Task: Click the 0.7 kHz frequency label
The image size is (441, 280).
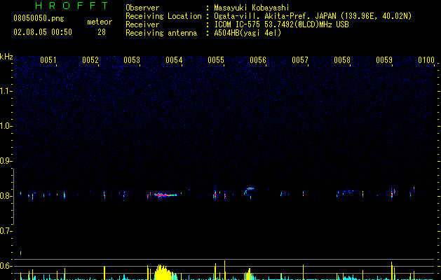Action: [x=6, y=231]
